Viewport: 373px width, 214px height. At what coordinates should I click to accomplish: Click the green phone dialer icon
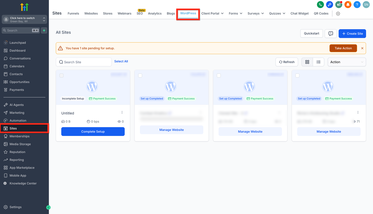pos(320,5)
